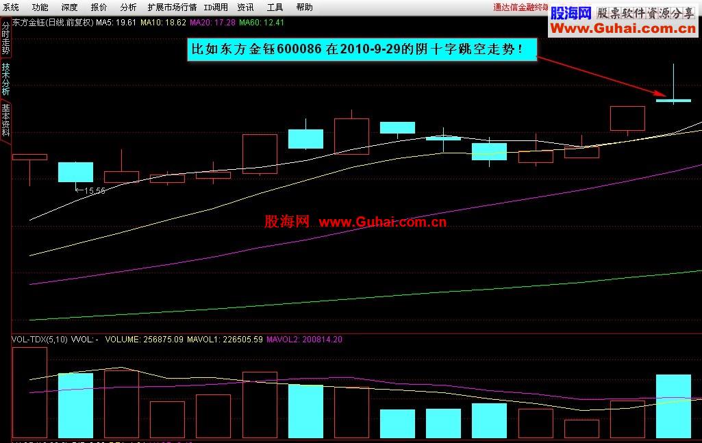
Task: Click the VOLUME: 256875.09 value
Action: click(144, 340)
